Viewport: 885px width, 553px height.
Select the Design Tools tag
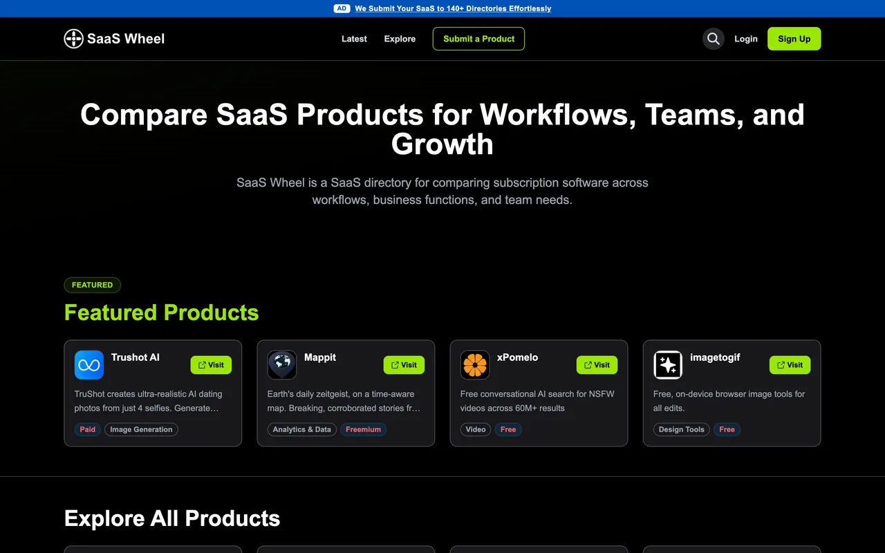(682, 429)
